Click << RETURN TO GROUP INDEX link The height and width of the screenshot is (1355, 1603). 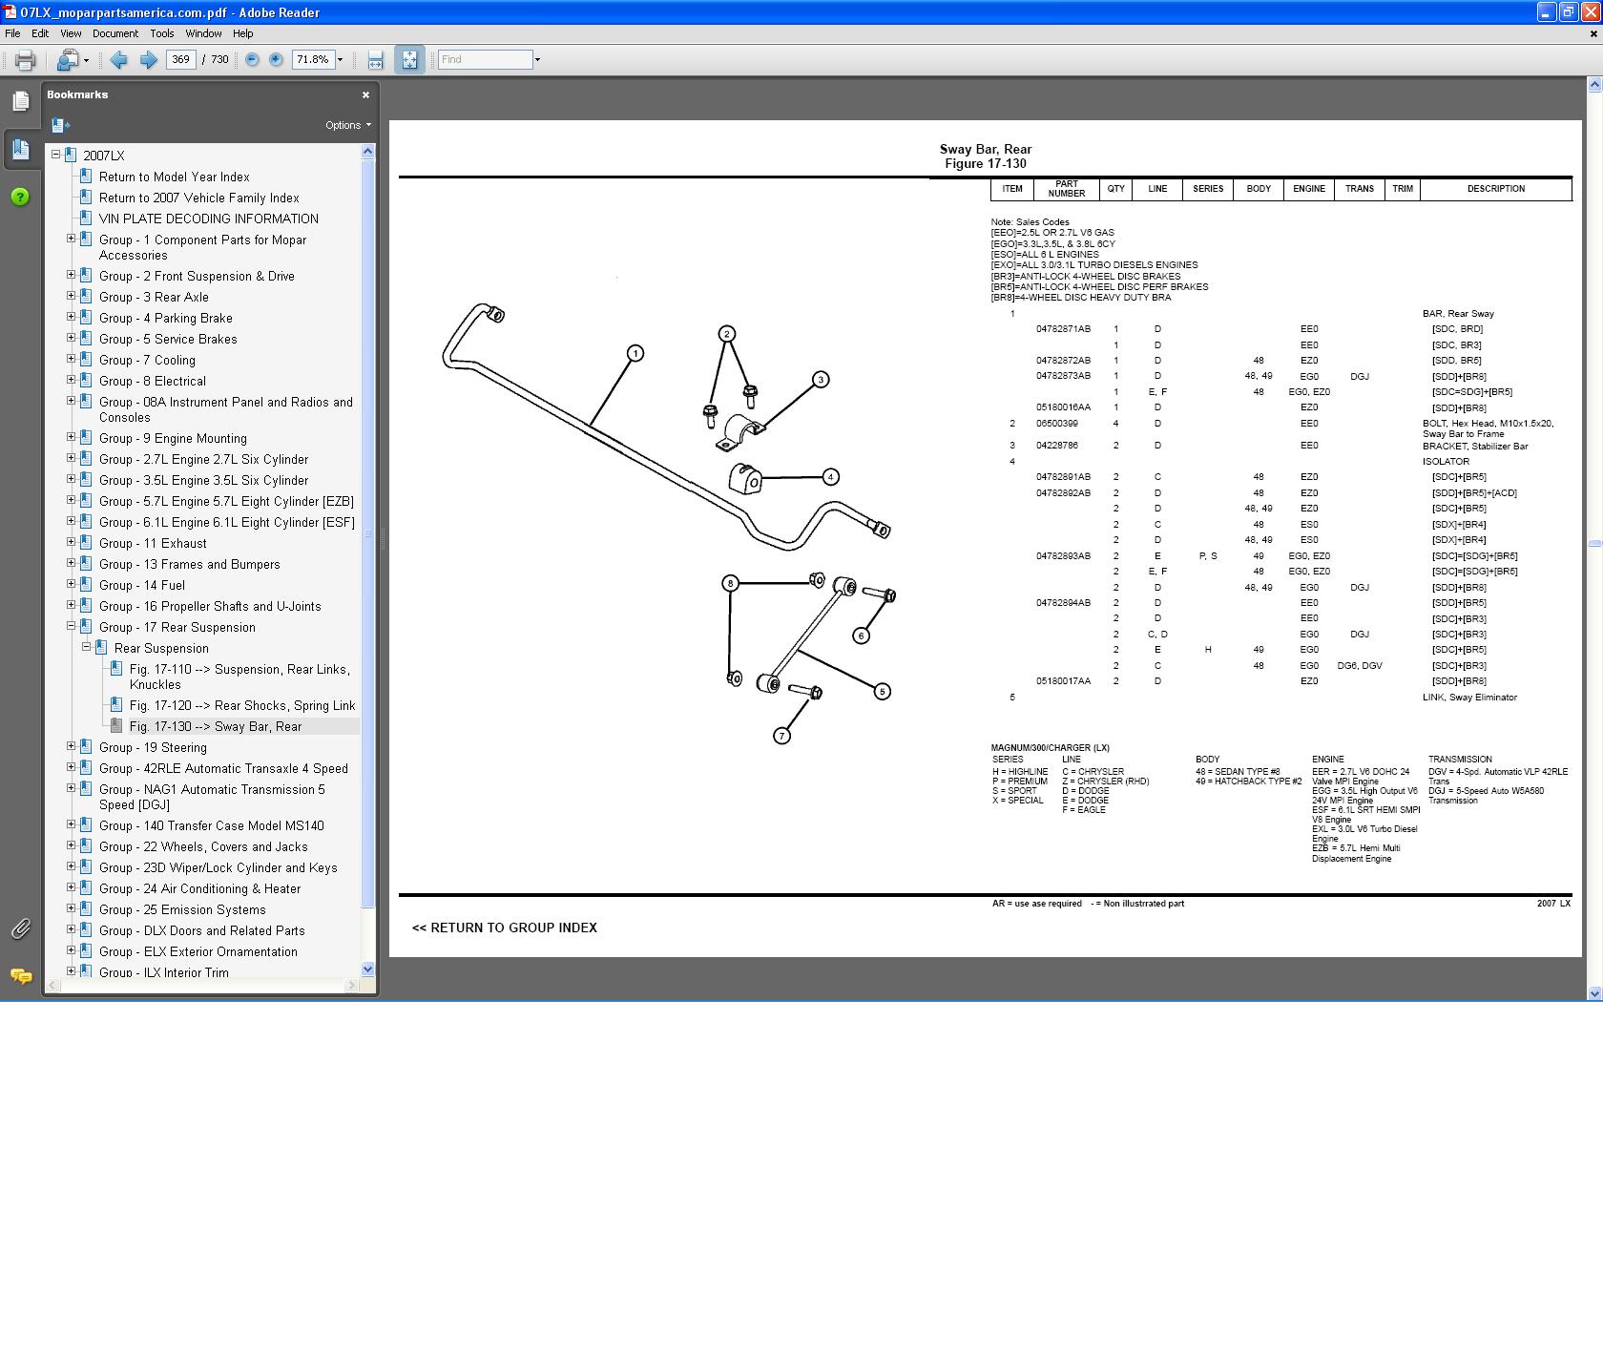click(x=504, y=928)
